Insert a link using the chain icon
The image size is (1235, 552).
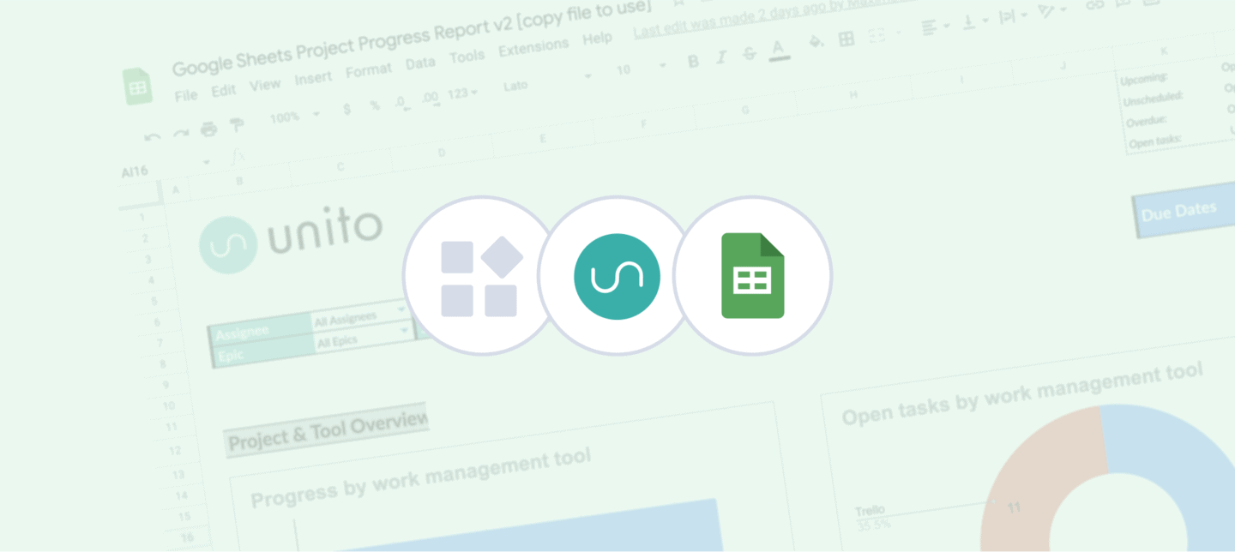[1094, 5]
